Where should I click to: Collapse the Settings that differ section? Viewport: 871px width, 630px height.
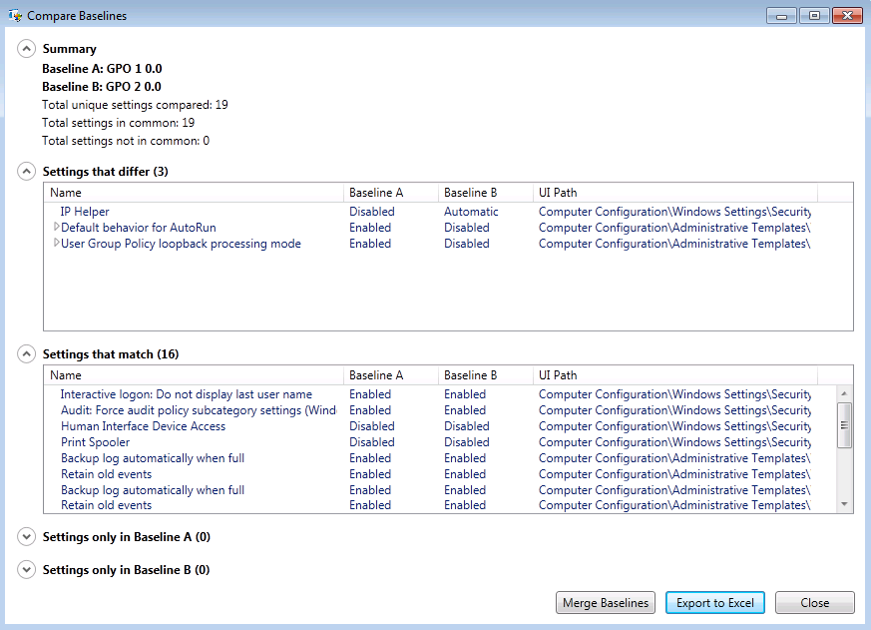tap(26, 170)
